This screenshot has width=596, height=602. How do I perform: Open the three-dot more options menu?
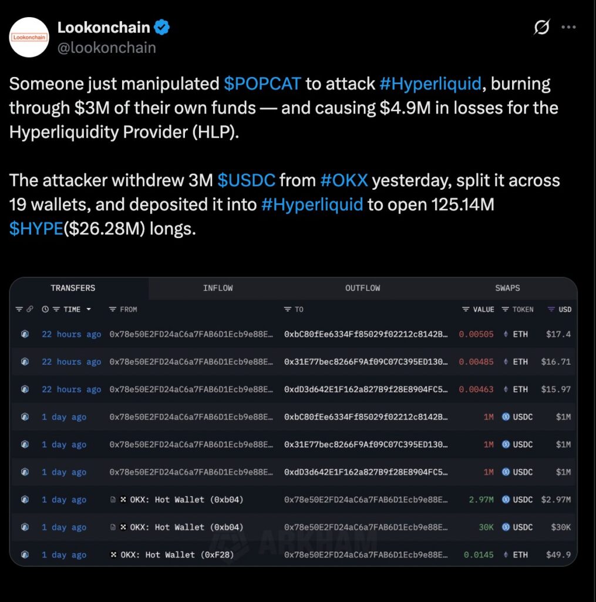point(569,28)
